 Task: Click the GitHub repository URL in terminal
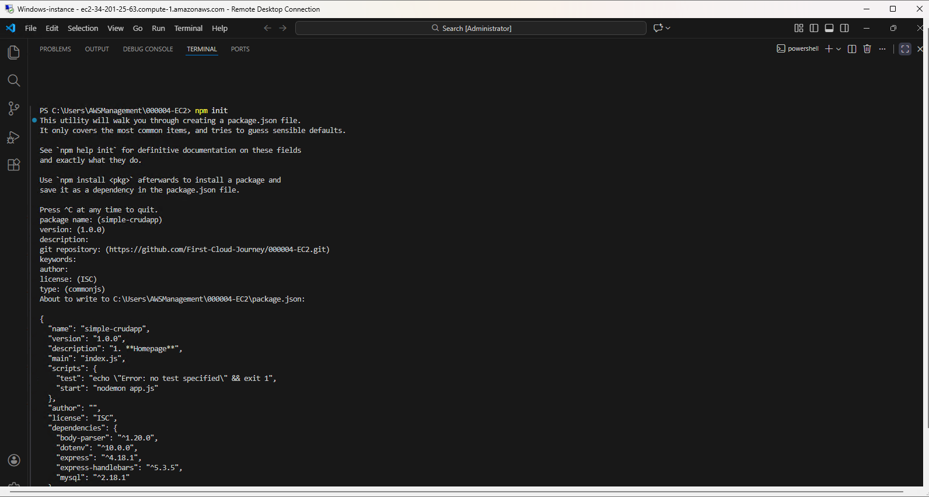(217, 250)
